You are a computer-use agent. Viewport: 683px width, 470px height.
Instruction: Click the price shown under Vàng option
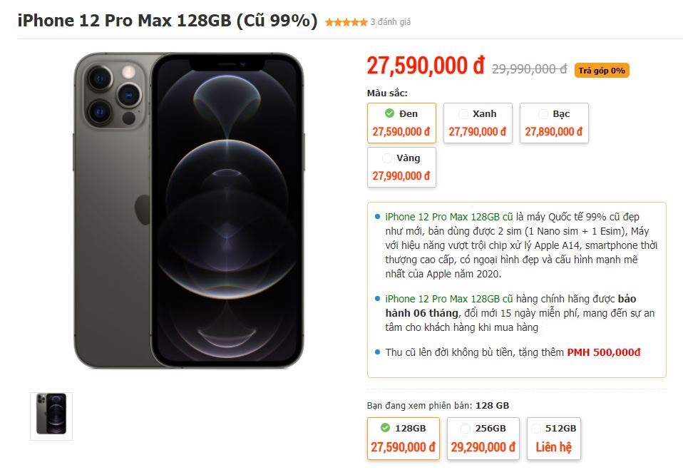pyautogui.click(x=401, y=176)
